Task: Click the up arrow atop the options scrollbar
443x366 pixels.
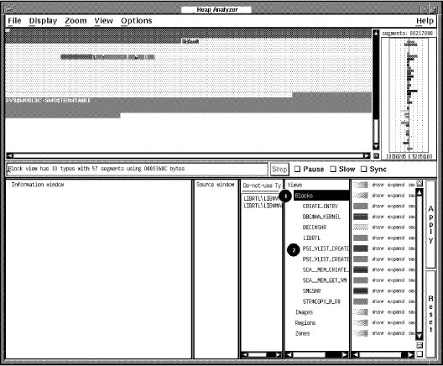Action: click(x=420, y=193)
